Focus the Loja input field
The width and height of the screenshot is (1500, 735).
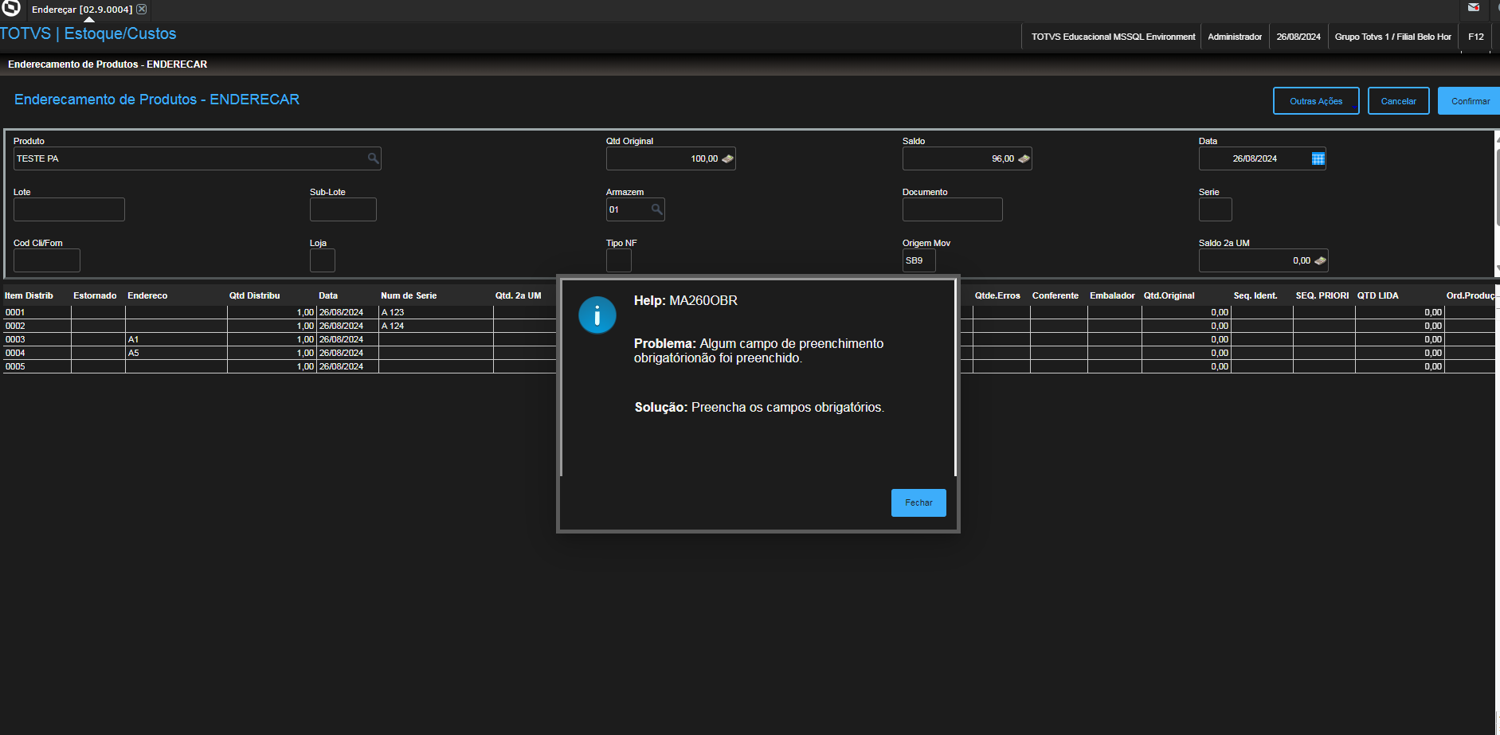point(323,260)
